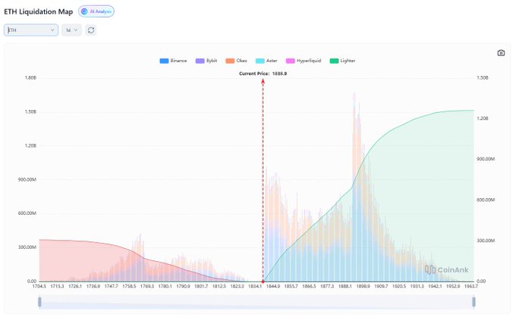Click the timeframe dropdown chevron arrow
516x324 pixels.
pyautogui.click(x=76, y=30)
